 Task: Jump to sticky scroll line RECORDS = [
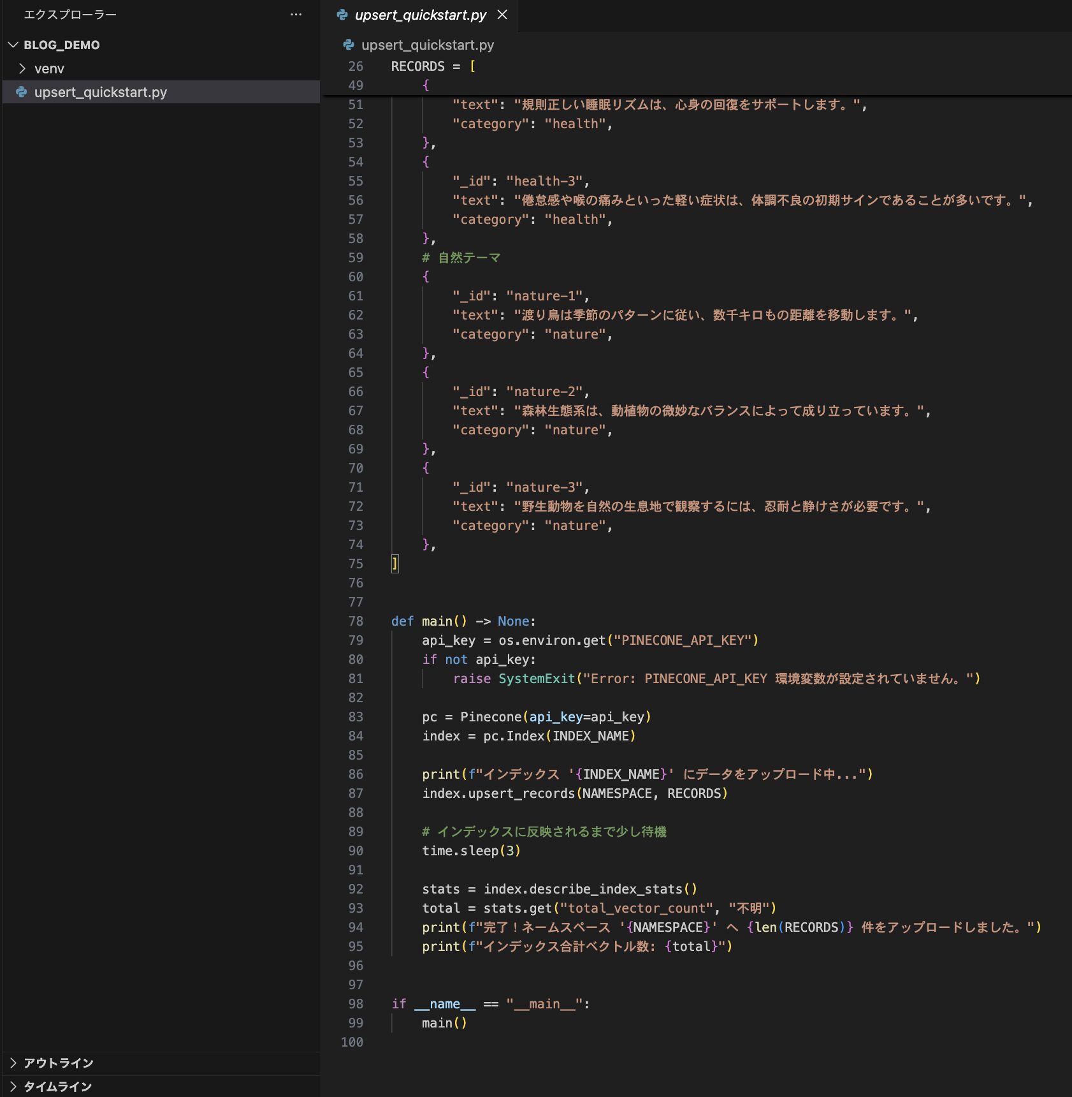coord(433,66)
